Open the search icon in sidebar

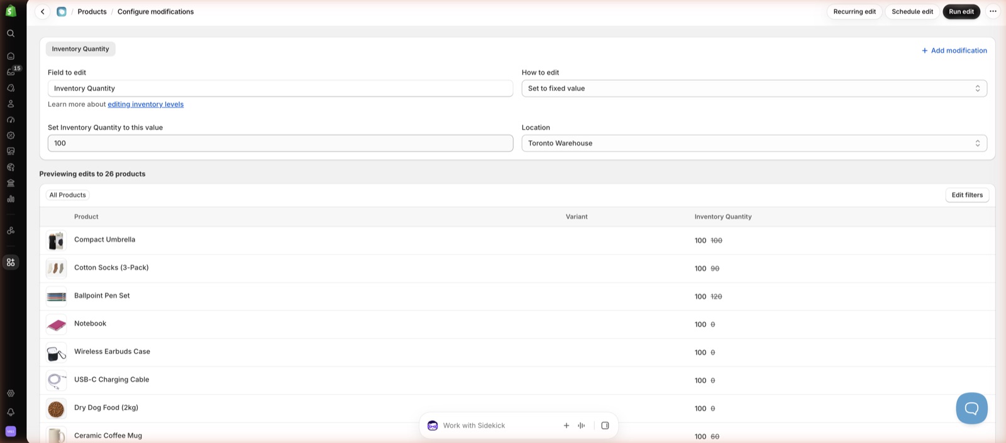[11, 33]
